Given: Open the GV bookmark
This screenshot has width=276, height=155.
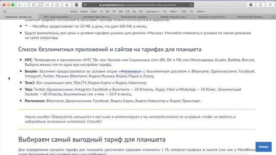Looking at the screenshot, I should pos(165,12).
